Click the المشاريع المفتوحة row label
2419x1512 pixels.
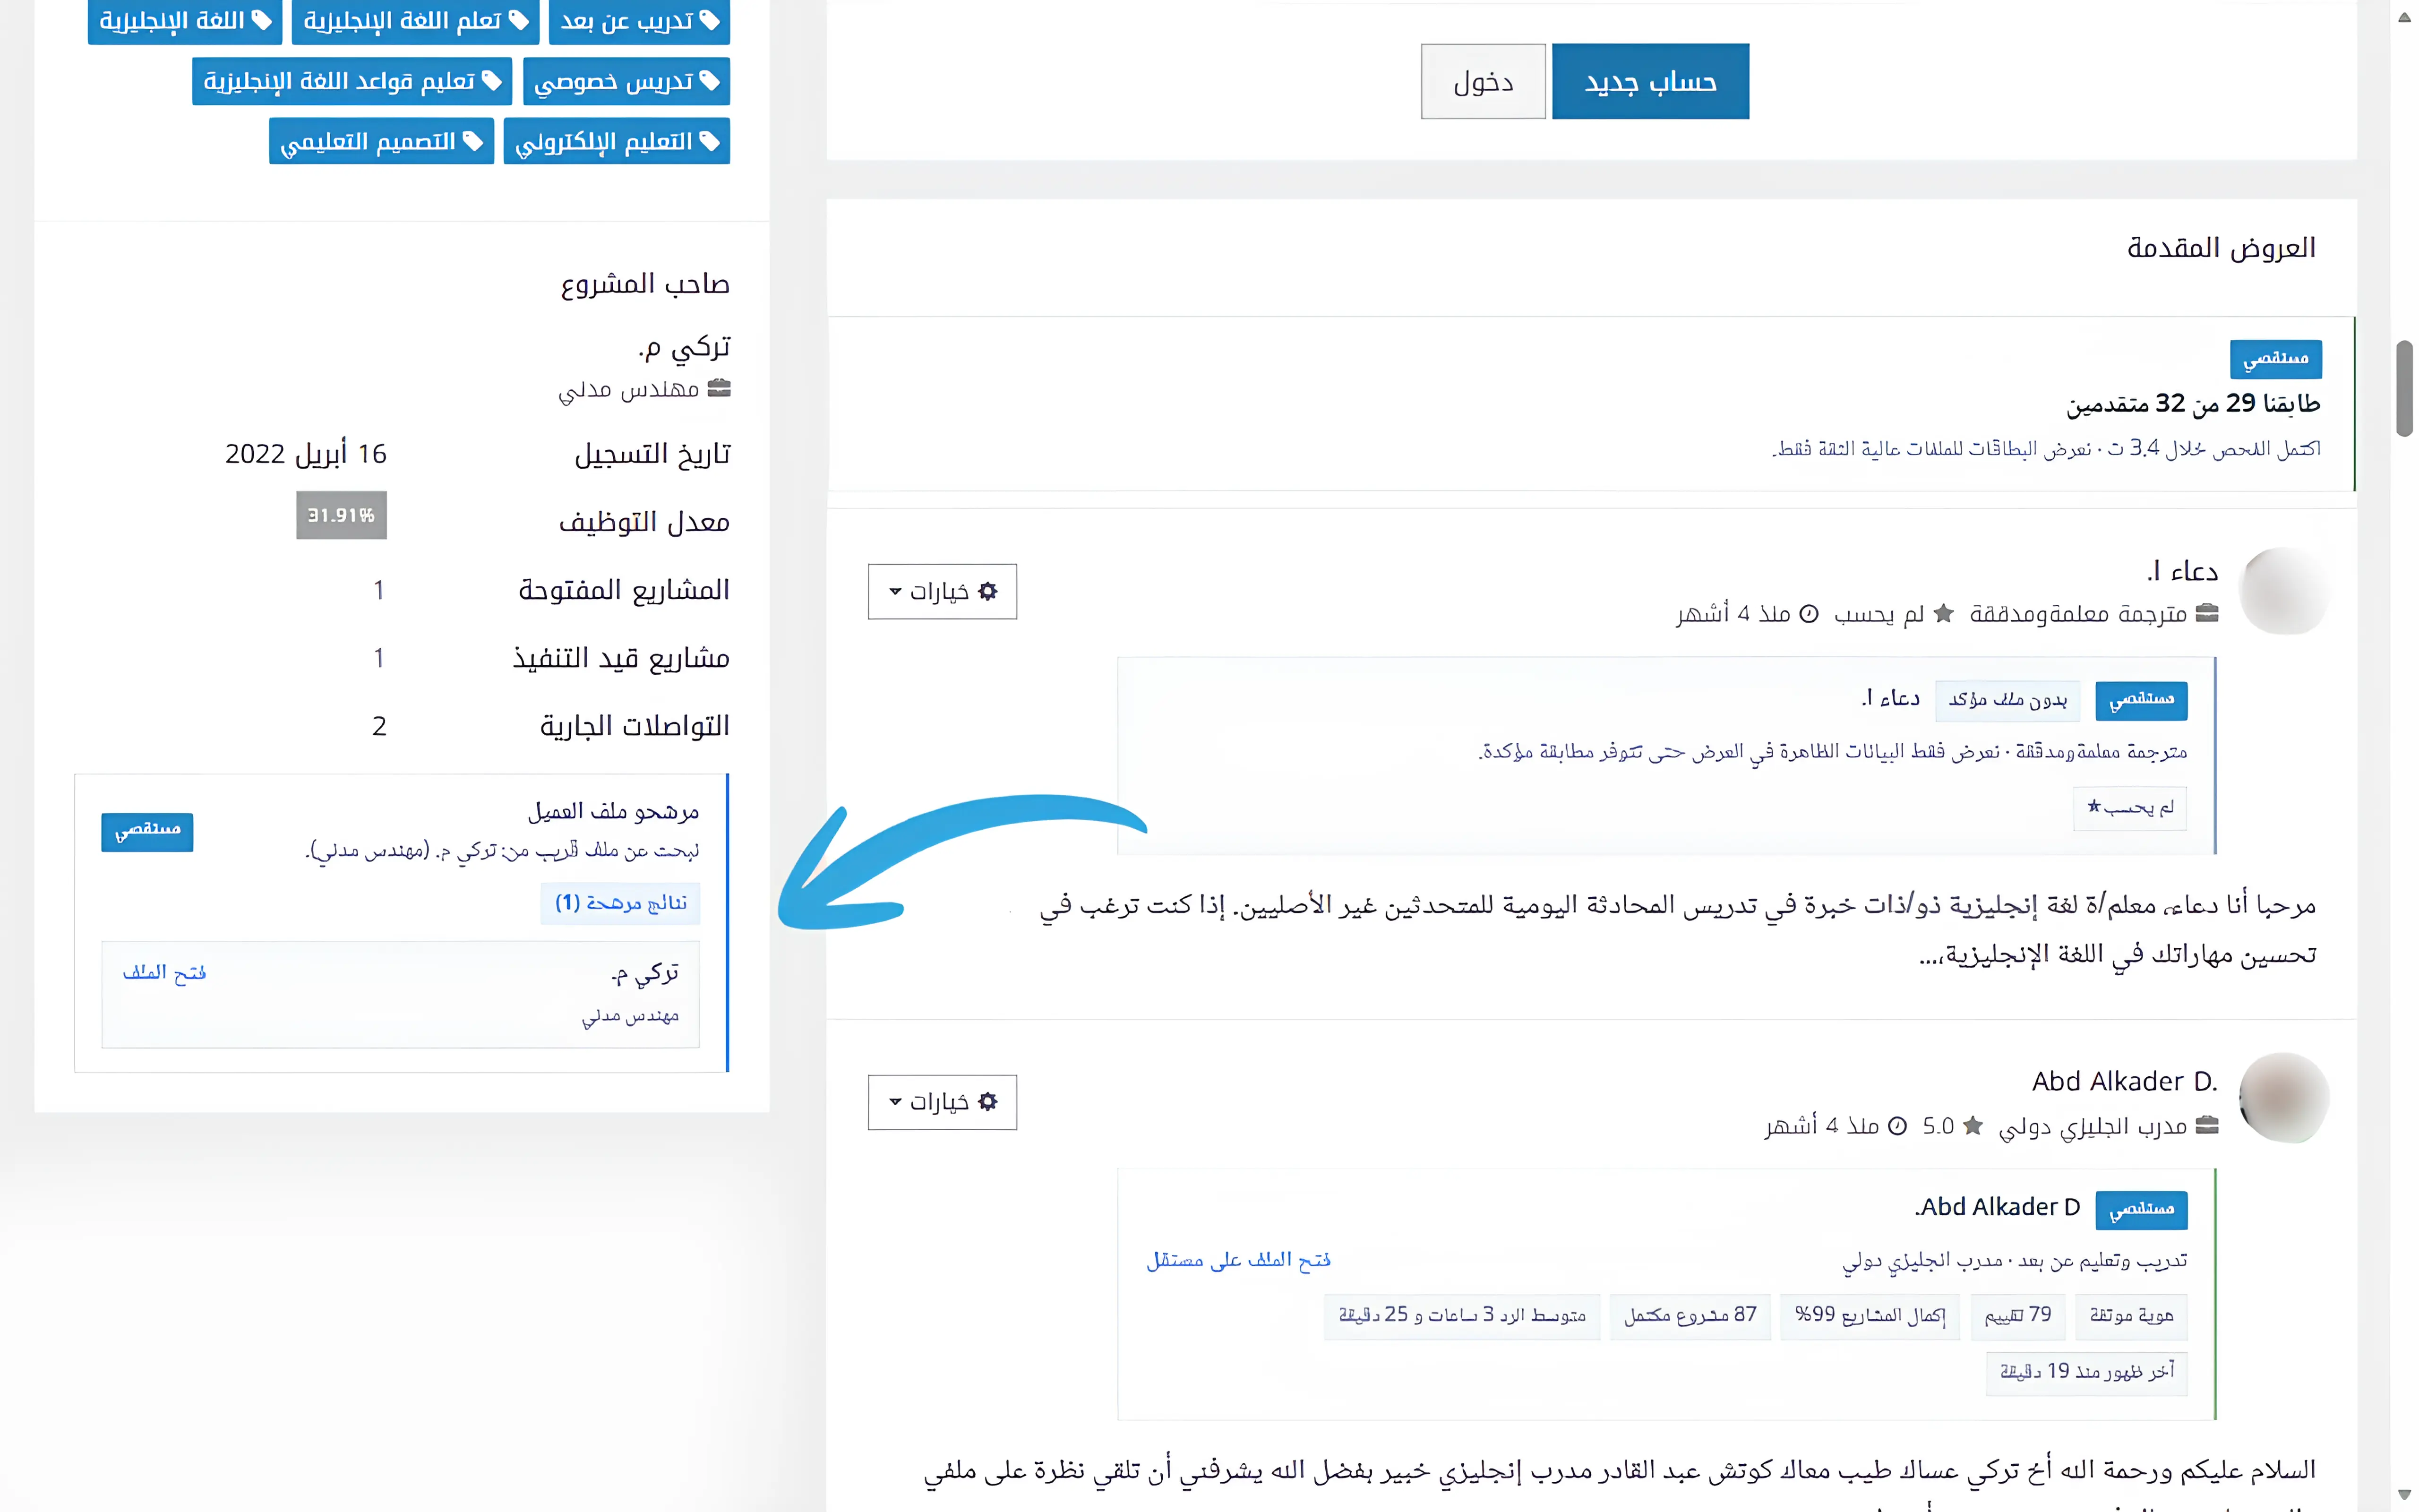coord(624,590)
